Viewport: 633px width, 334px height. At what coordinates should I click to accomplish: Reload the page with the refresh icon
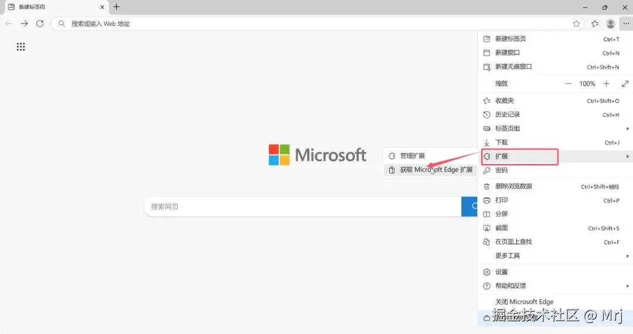coord(40,24)
